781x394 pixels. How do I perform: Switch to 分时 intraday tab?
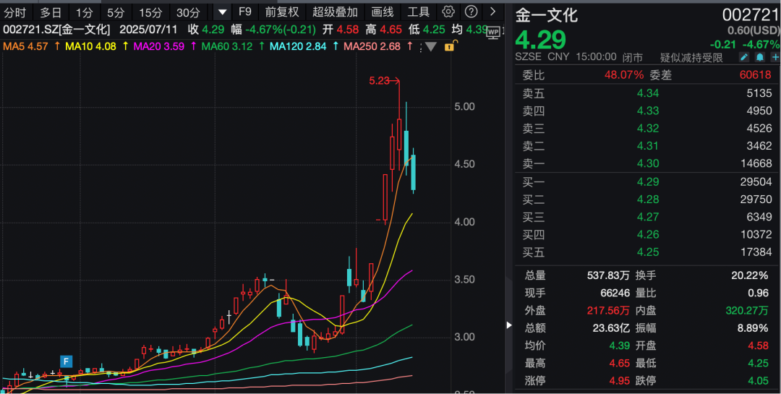coord(15,12)
